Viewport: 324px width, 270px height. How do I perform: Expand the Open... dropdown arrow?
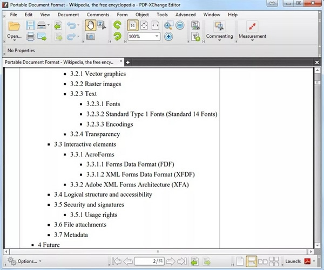click(14, 40)
